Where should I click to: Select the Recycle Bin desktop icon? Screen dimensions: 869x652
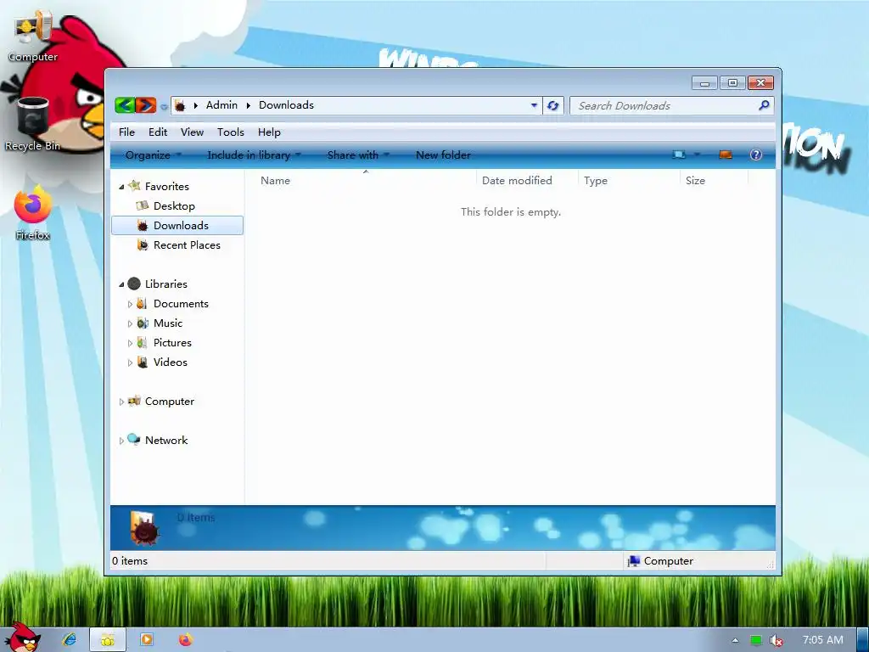coord(33,125)
